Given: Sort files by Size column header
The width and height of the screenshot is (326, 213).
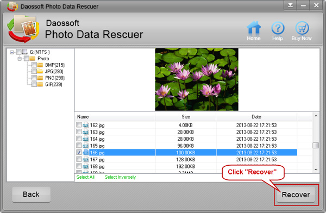Looking at the screenshot, I should click(186, 117).
